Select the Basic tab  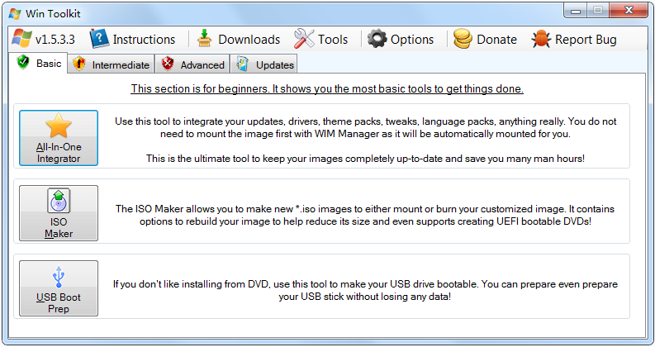pyautogui.click(x=38, y=63)
